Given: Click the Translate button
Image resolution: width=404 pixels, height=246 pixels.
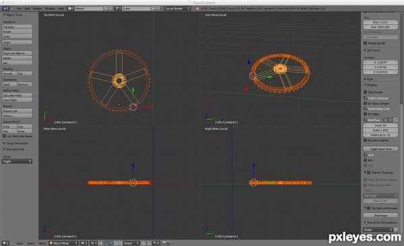Looking at the screenshot, I should point(18,27).
